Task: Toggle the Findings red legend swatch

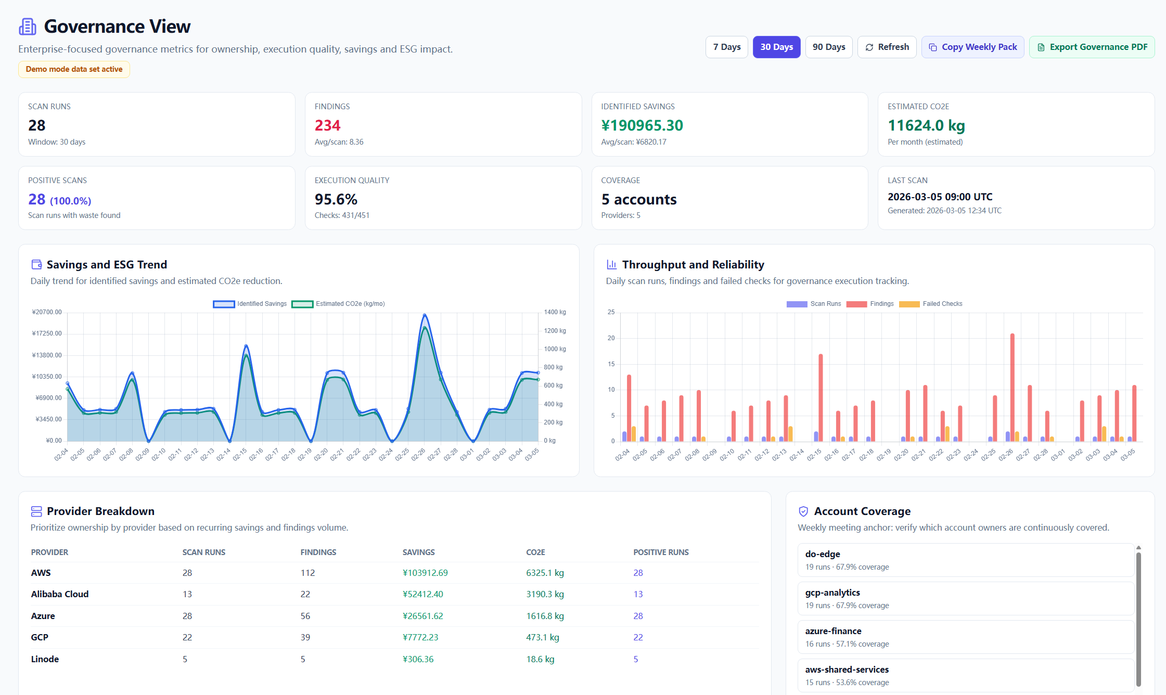Action: click(x=856, y=304)
